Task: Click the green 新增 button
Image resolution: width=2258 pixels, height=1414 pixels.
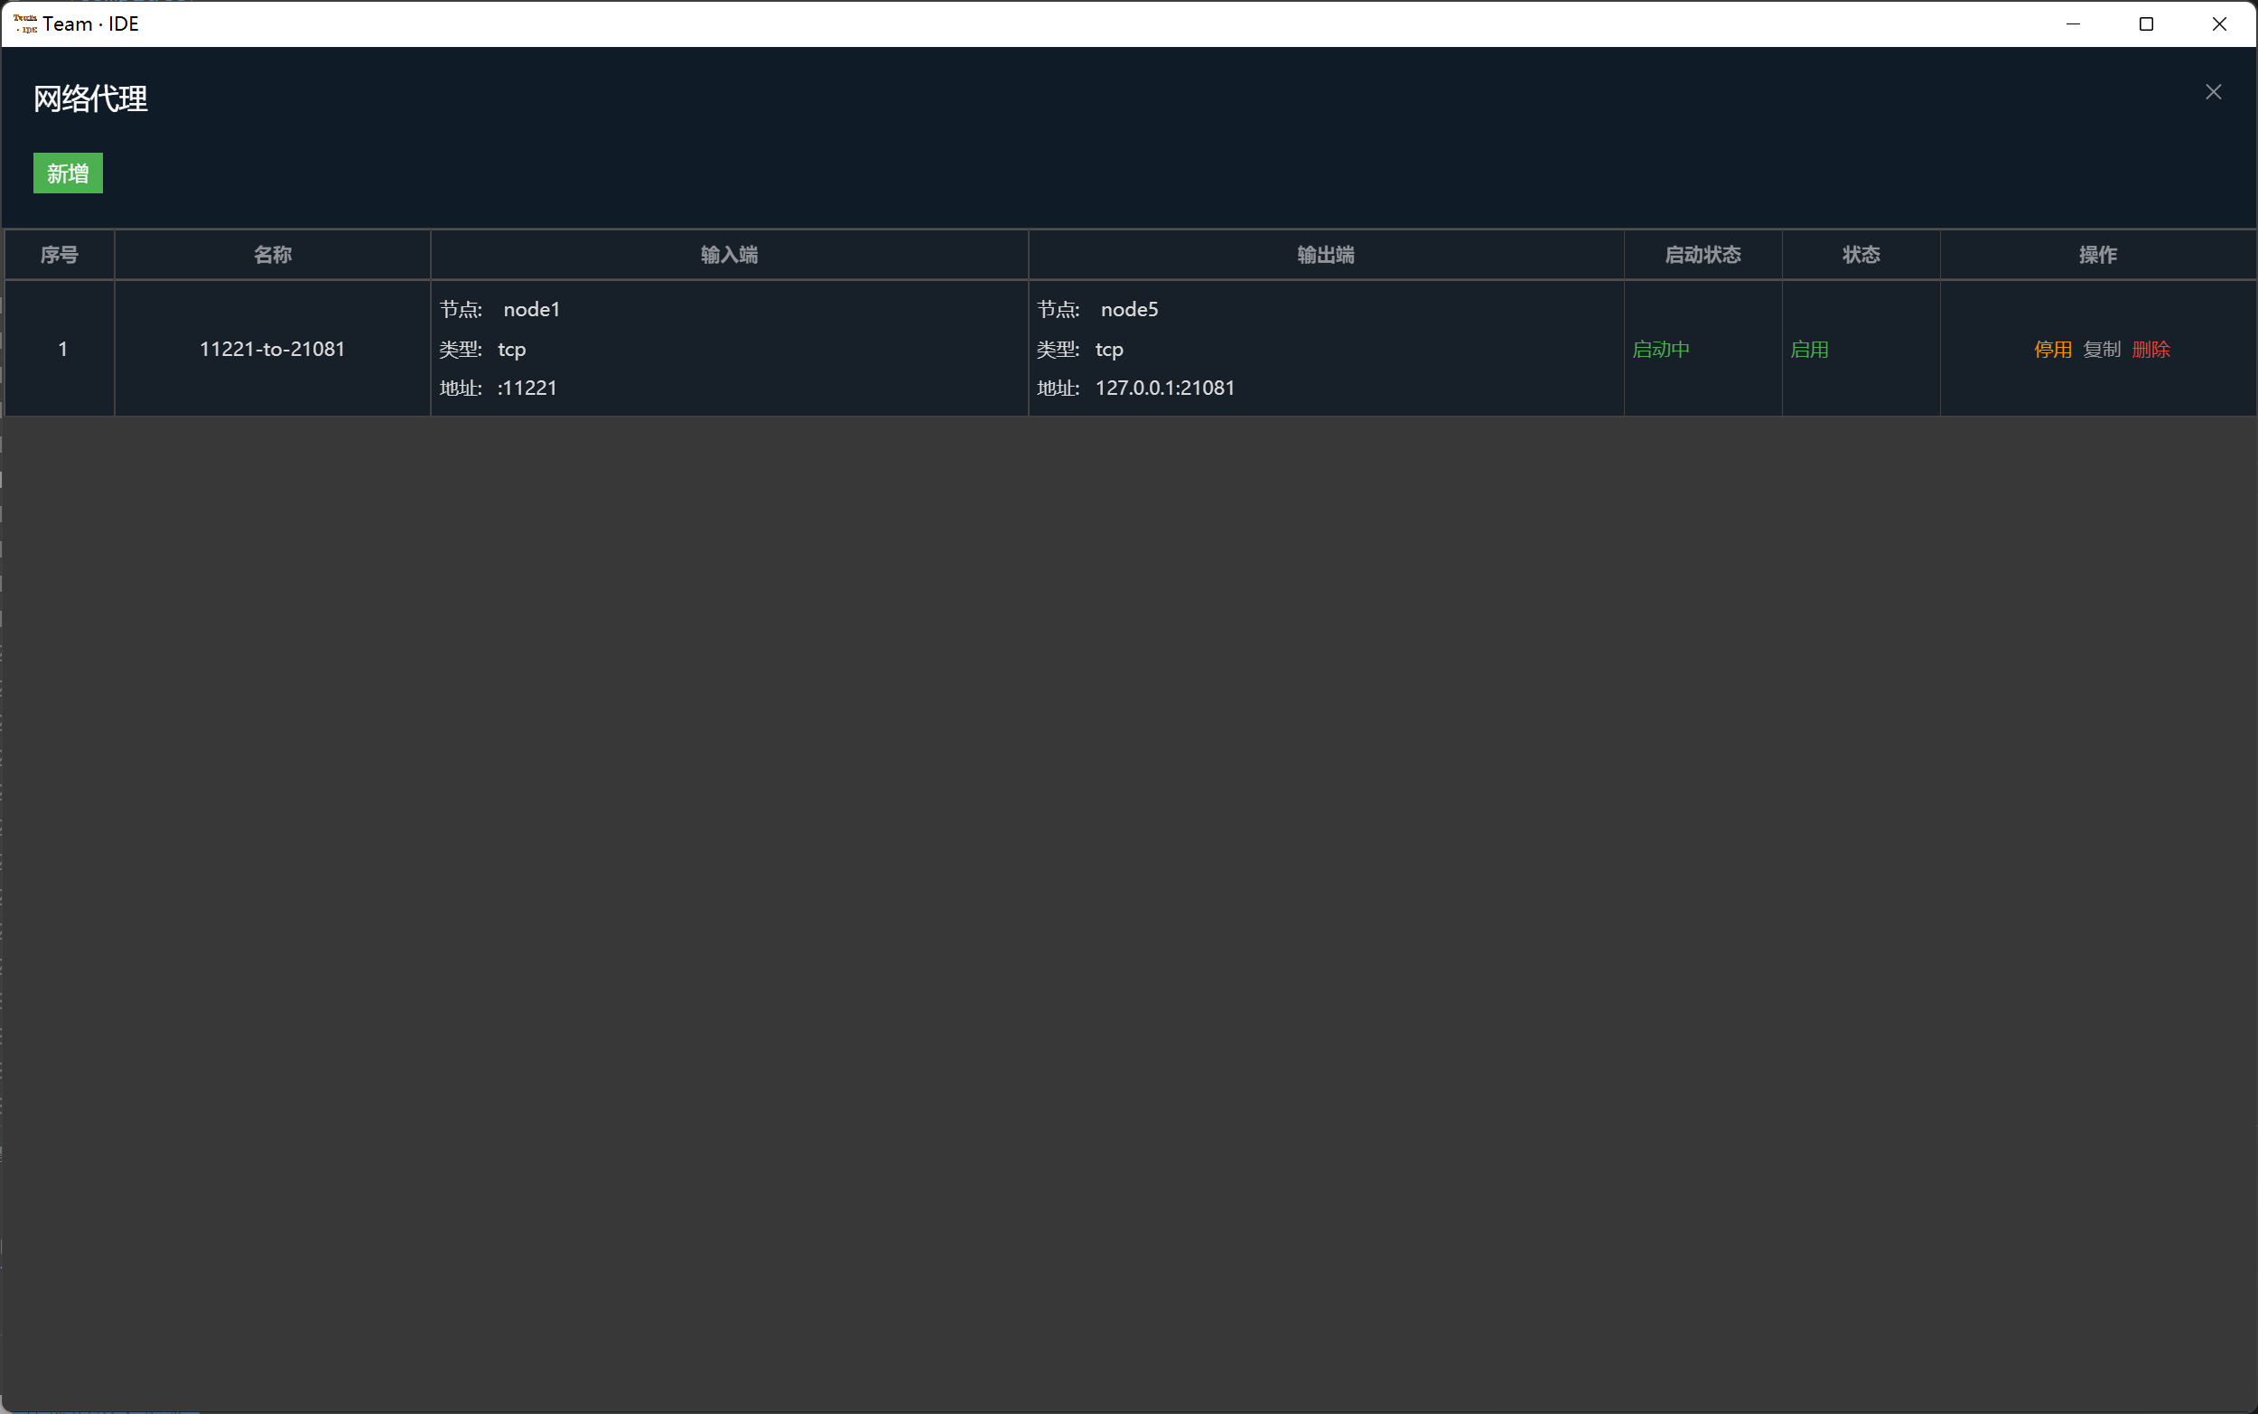Action: pos(68,173)
